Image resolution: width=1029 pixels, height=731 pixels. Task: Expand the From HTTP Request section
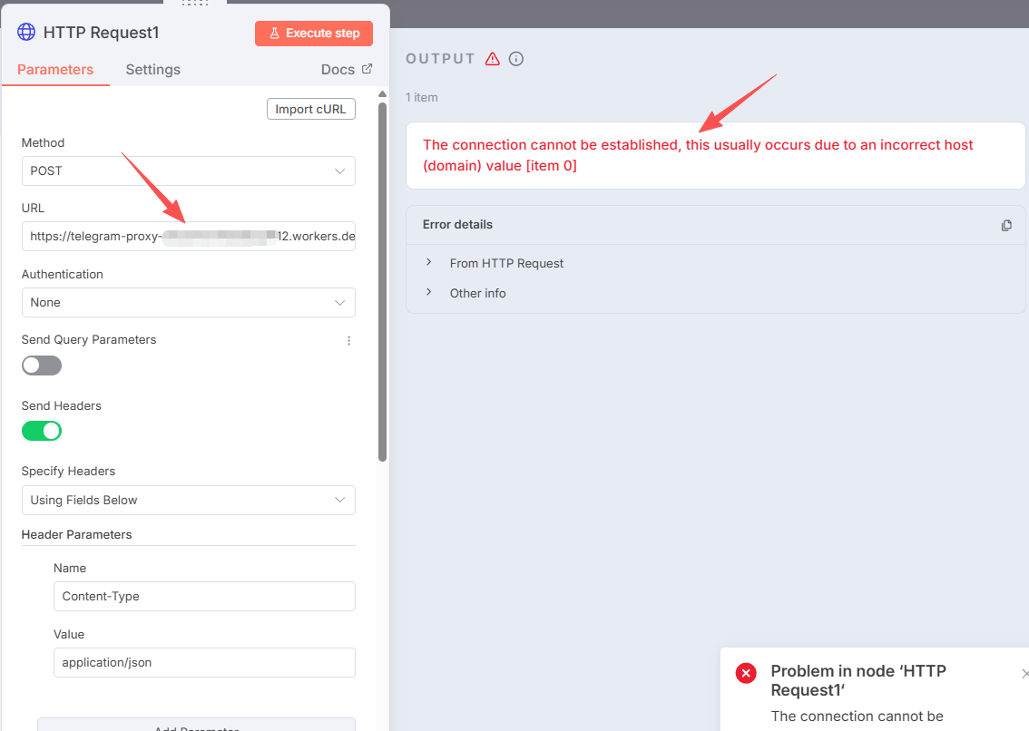point(506,263)
